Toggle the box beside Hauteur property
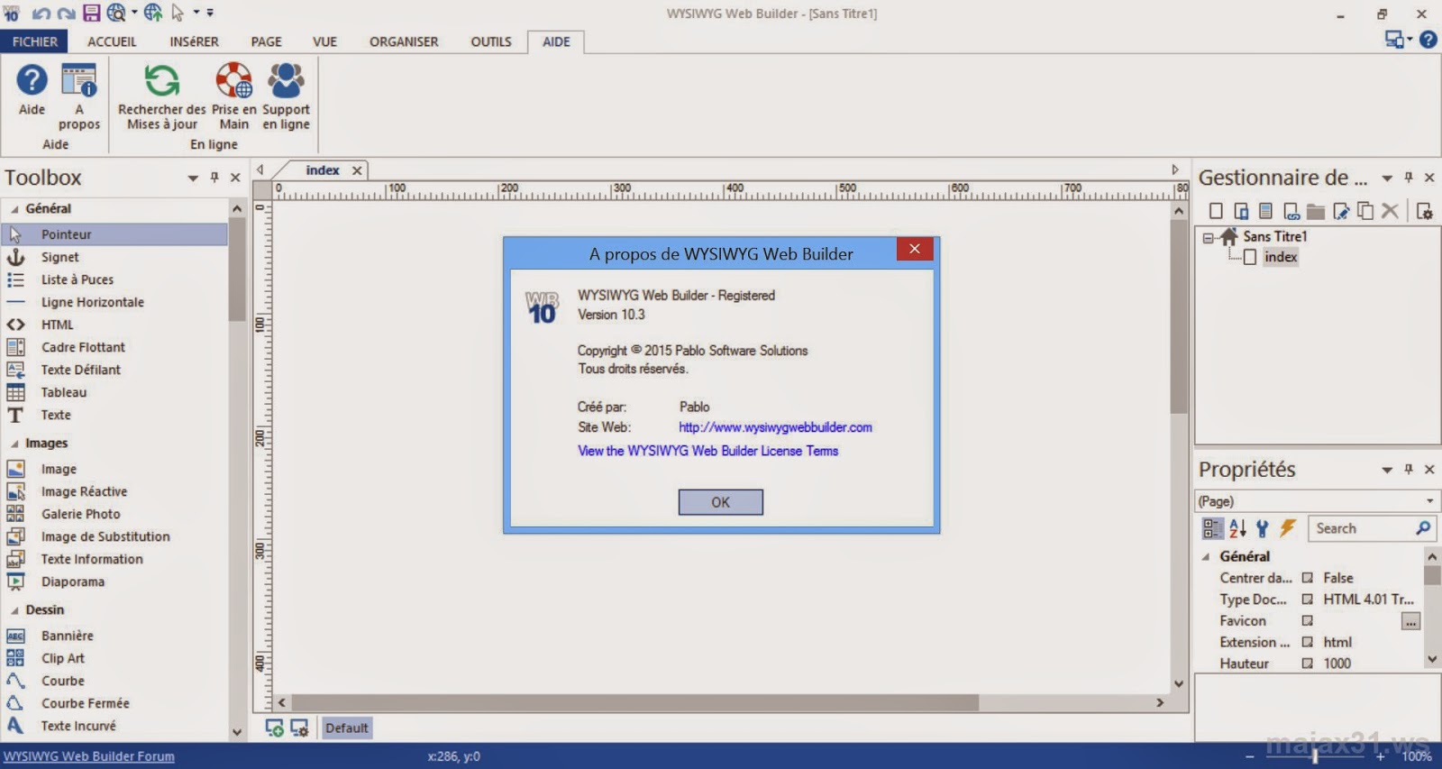1442x769 pixels. (x=1307, y=664)
